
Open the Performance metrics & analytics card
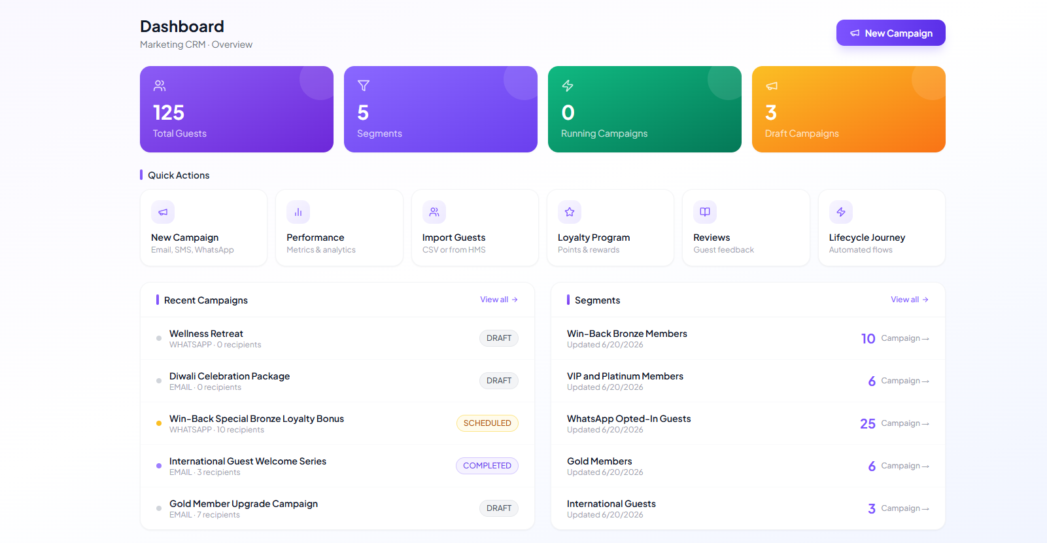coord(339,228)
